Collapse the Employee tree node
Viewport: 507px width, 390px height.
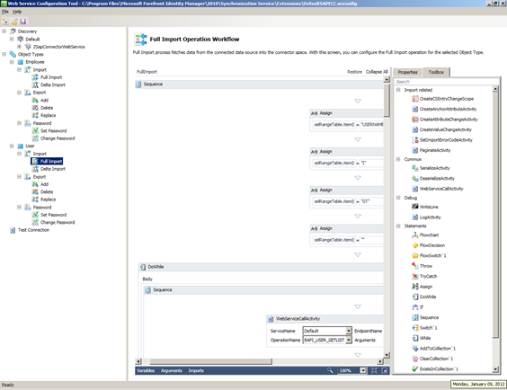(x=12, y=62)
